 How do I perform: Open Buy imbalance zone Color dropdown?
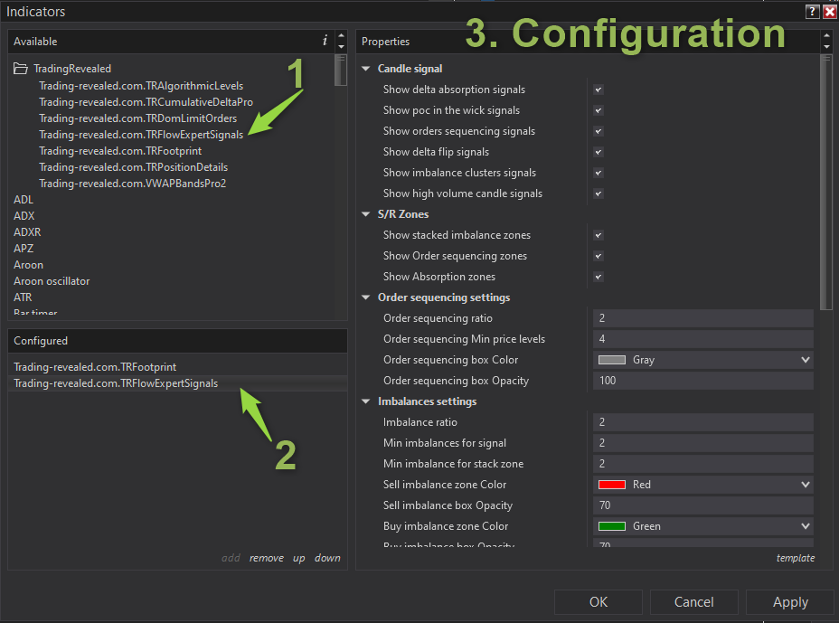pos(703,526)
